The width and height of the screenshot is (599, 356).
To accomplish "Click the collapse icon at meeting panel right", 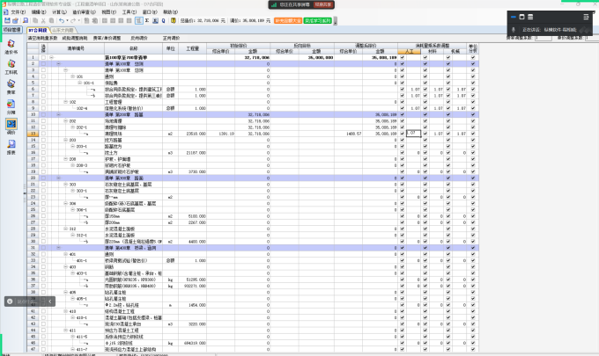I will pyautogui.click(x=586, y=17).
